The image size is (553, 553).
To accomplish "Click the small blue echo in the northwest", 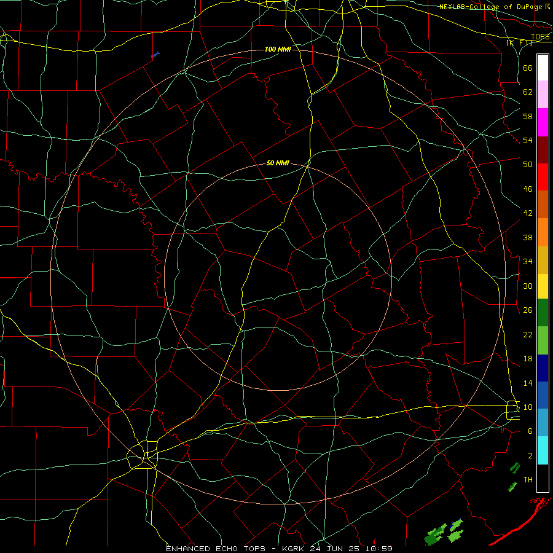I will [x=155, y=55].
